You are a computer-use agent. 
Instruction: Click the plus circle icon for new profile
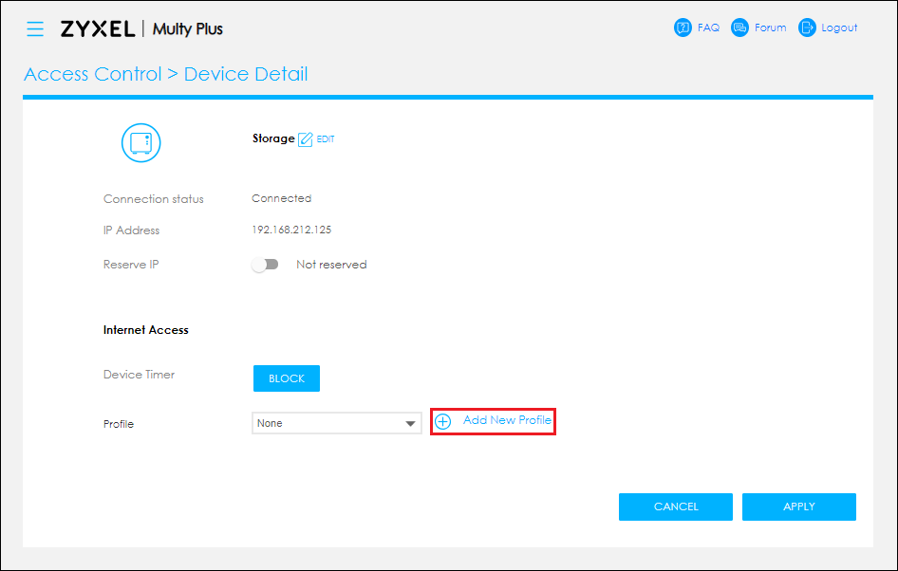click(442, 422)
